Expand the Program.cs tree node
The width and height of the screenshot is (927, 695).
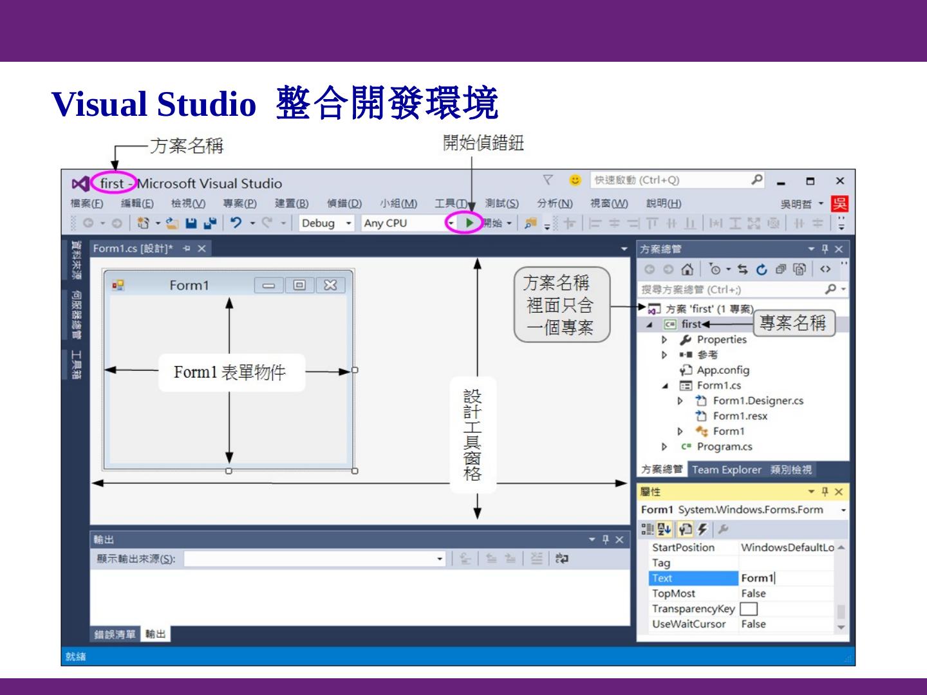coord(664,447)
